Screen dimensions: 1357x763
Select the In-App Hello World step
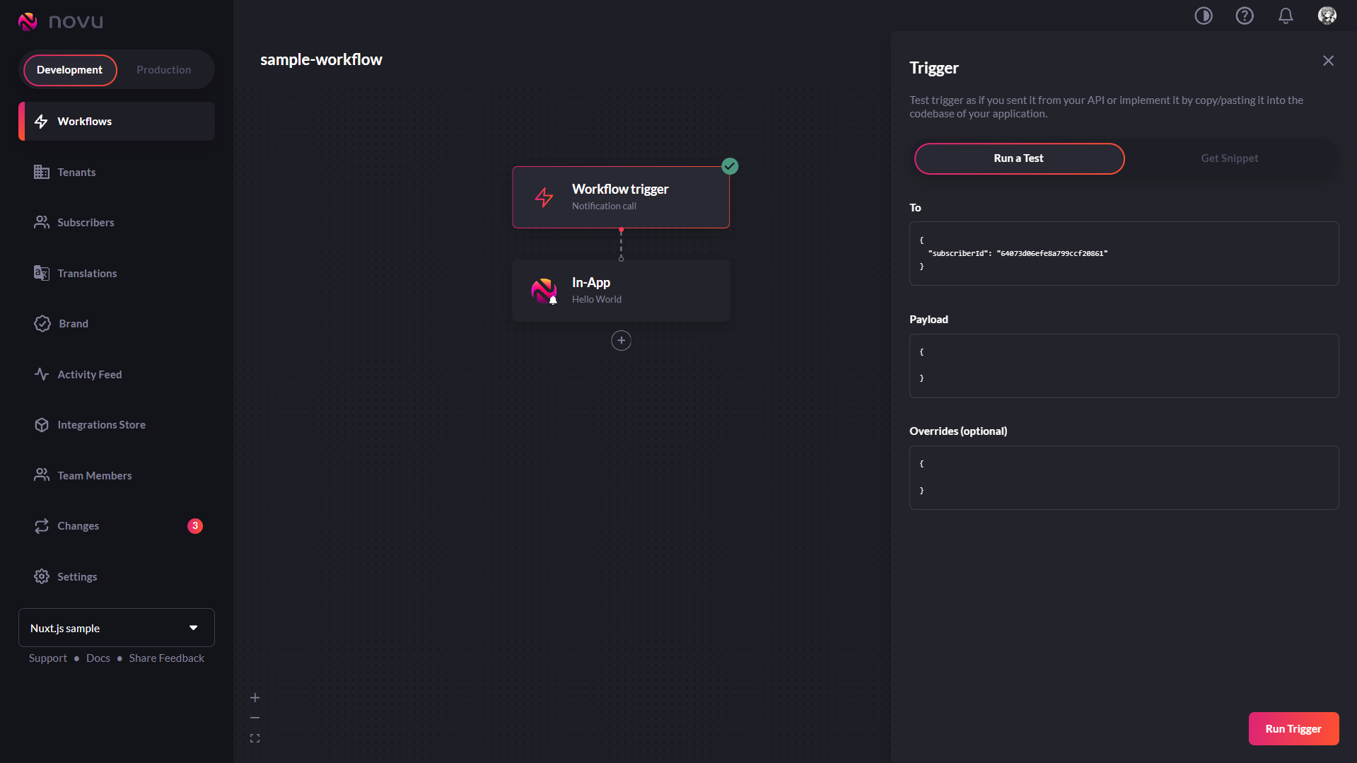click(x=621, y=290)
